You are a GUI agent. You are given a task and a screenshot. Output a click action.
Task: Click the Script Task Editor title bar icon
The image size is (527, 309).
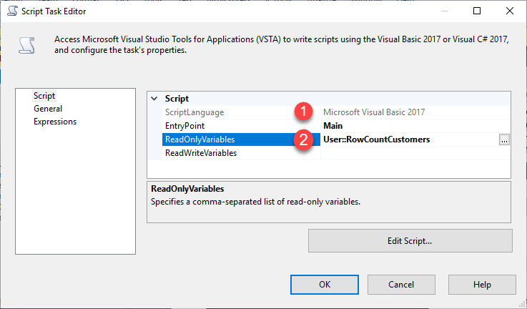click(11, 11)
